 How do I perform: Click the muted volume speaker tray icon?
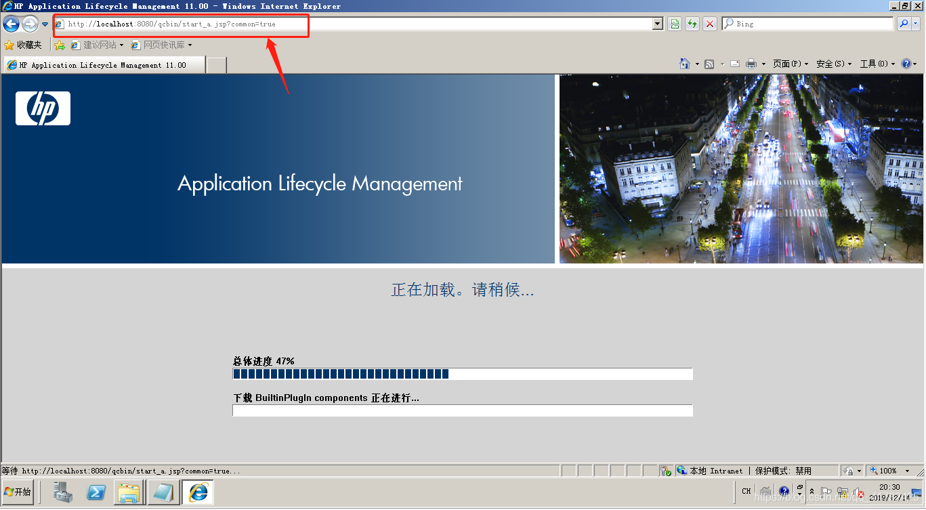pos(859,492)
